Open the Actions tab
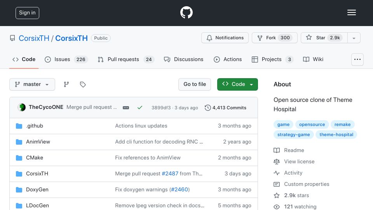The height and width of the screenshot is (210, 373). pyautogui.click(x=228, y=59)
